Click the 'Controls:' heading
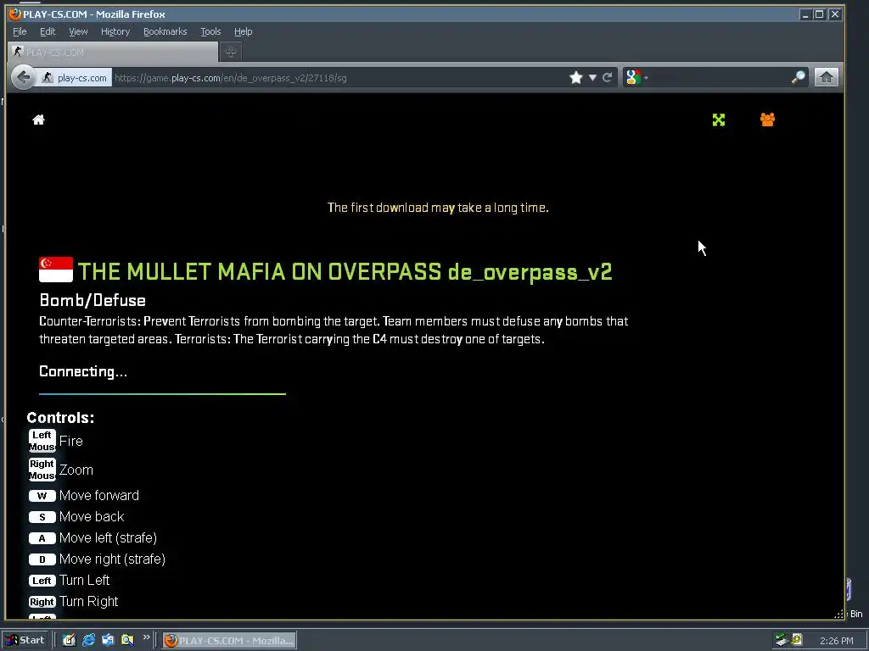 coord(60,417)
